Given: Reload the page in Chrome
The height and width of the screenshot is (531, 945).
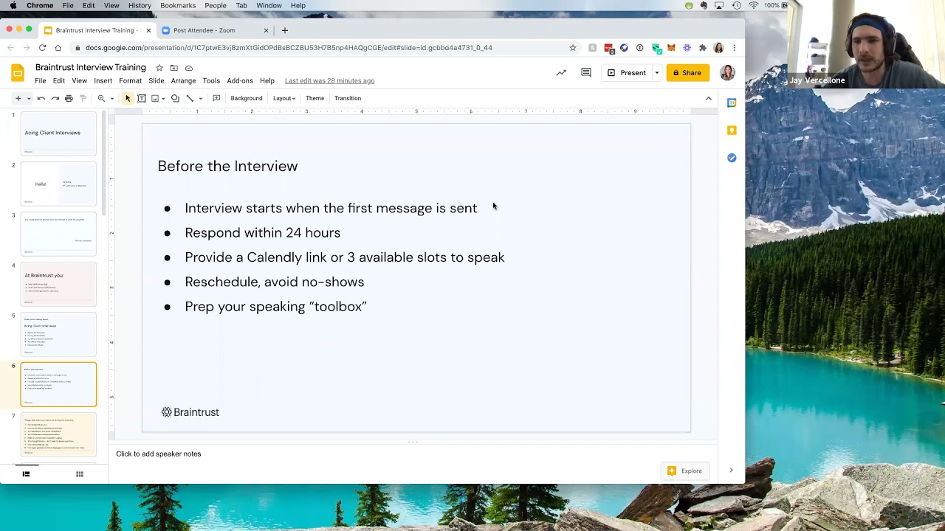Looking at the screenshot, I should (42, 48).
